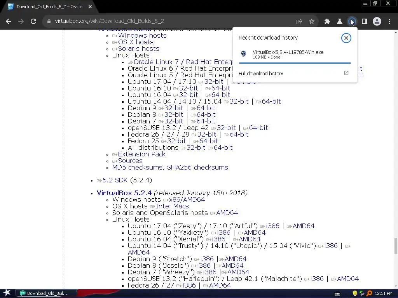
Task: Open the Extension Pack link
Action: coord(141,154)
